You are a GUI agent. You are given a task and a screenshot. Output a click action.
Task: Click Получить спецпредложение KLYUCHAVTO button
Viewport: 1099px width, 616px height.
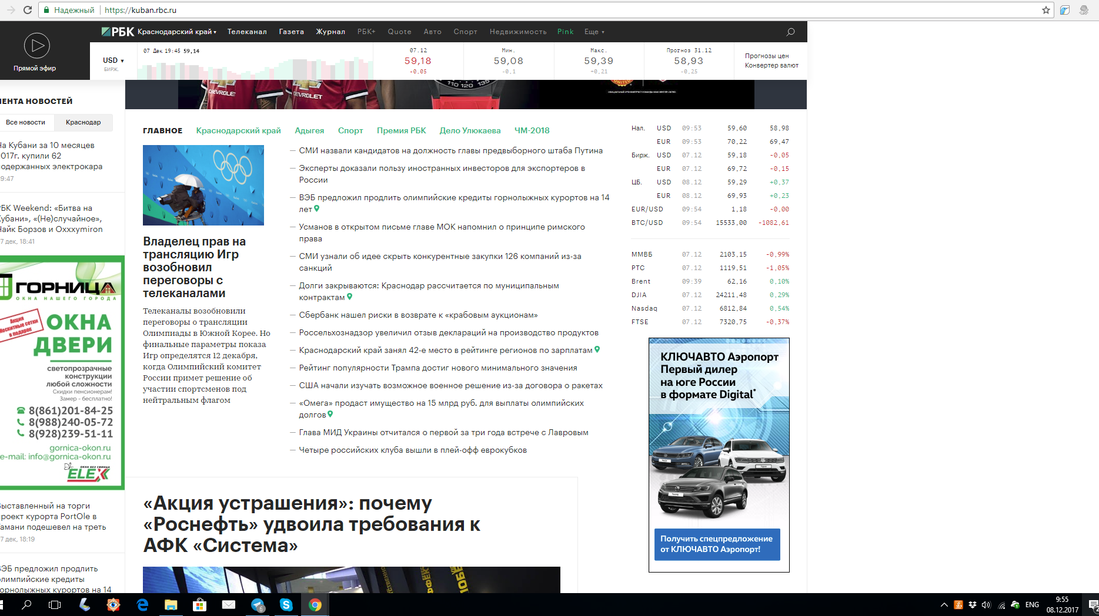click(x=717, y=544)
